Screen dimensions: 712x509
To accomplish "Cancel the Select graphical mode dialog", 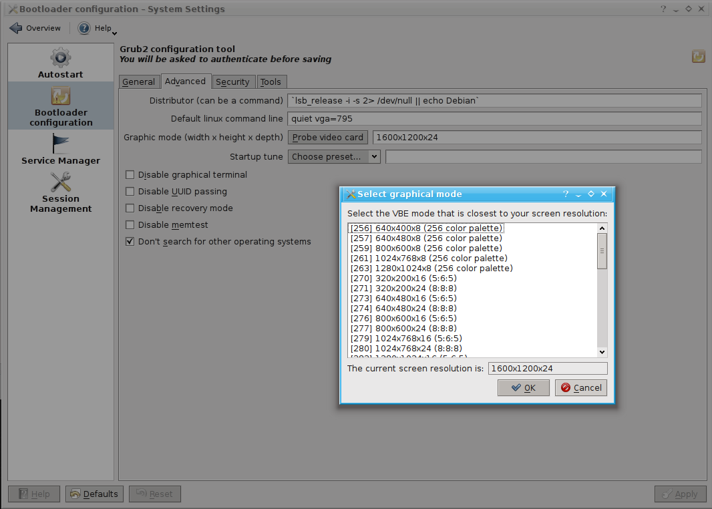I will pyautogui.click(x=581, y=388).
